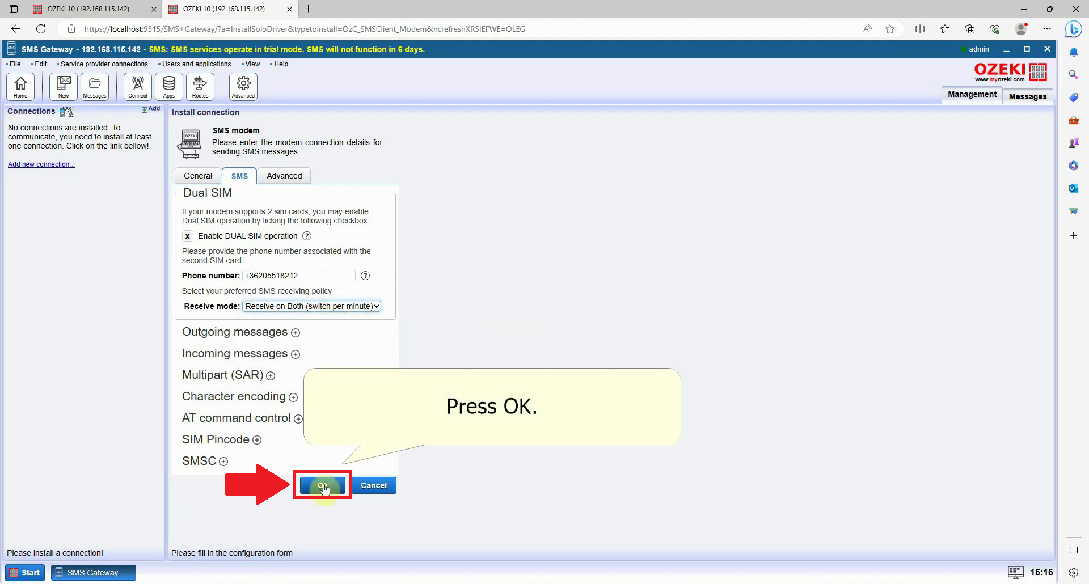Open the Home toolbar icon

pos(20,87)
